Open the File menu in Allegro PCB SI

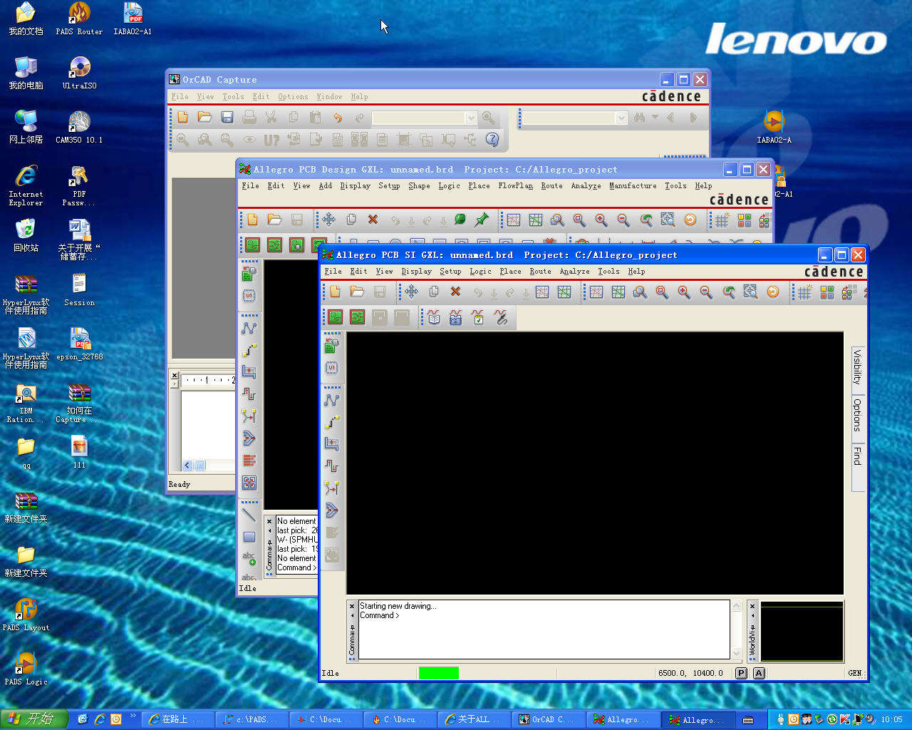click(333, 271)
